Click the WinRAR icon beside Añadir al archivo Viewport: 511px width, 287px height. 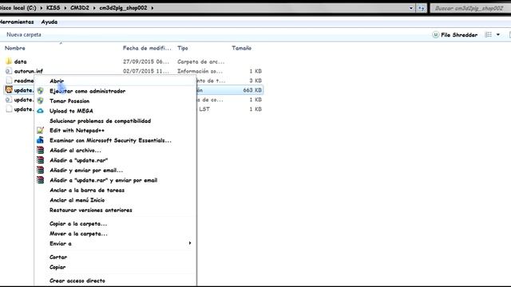pyautogui.click(x=40, y=150)
